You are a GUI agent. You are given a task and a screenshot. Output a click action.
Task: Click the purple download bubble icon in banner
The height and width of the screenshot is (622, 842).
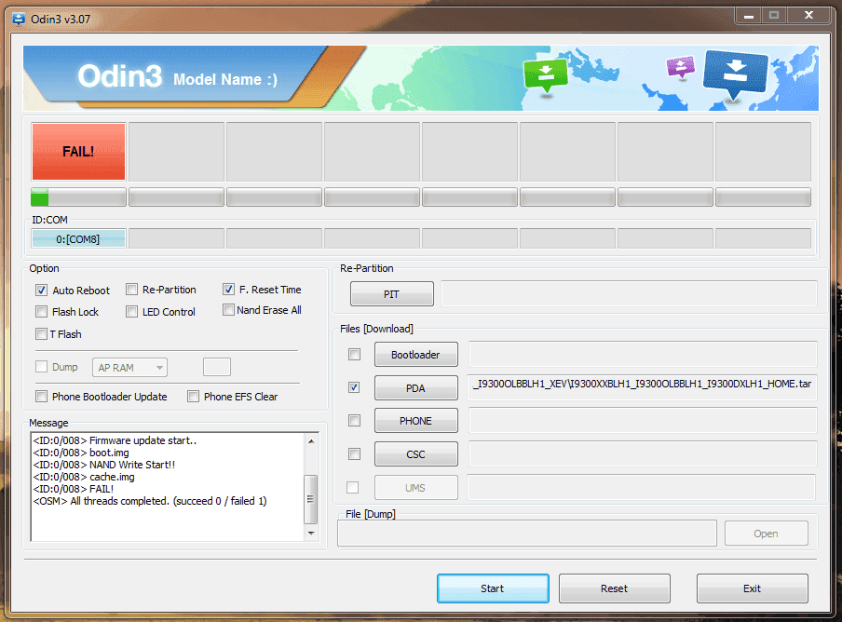coord(681,68)
